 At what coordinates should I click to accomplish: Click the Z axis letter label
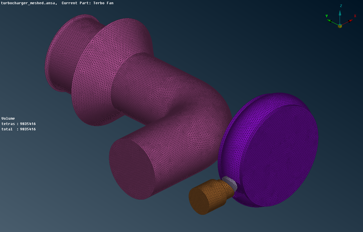point(341,6)
